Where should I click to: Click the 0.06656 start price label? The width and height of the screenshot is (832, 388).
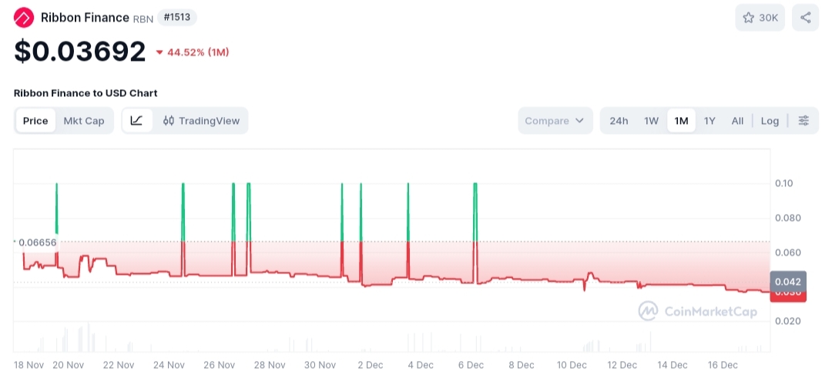37,242
